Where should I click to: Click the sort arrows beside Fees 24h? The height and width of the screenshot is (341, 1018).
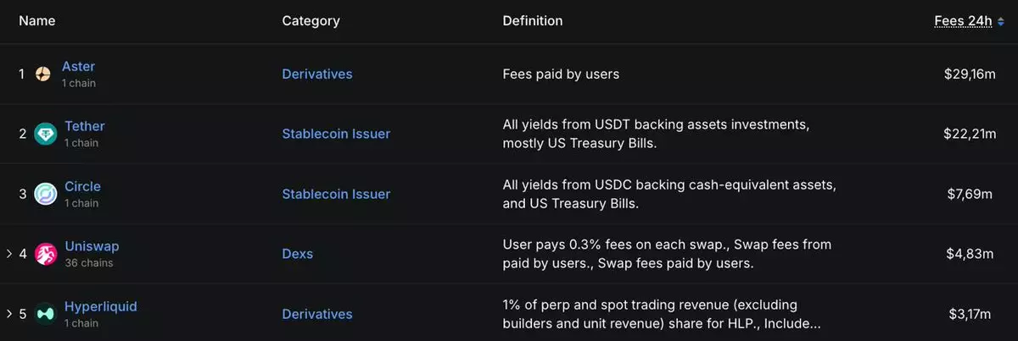click(x=1000, y=21)
